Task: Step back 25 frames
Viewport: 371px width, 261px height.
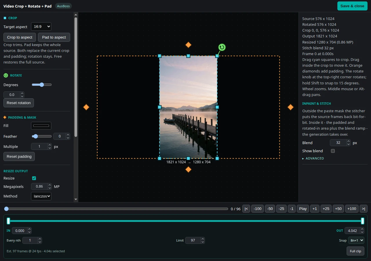Action: pyautogui.click(x=281, y=209)
